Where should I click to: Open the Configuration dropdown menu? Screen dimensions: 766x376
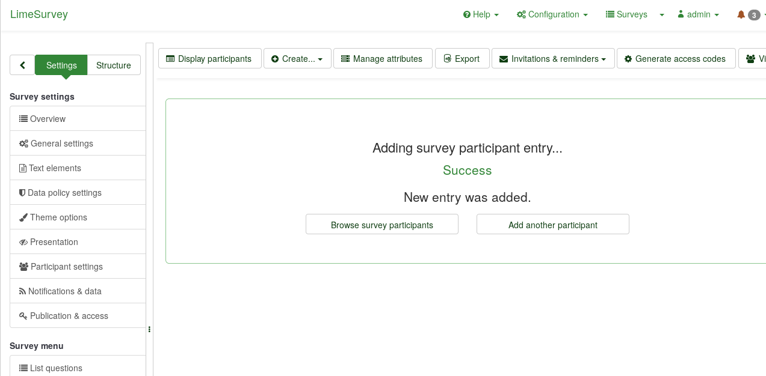click(x=552, y=14)
